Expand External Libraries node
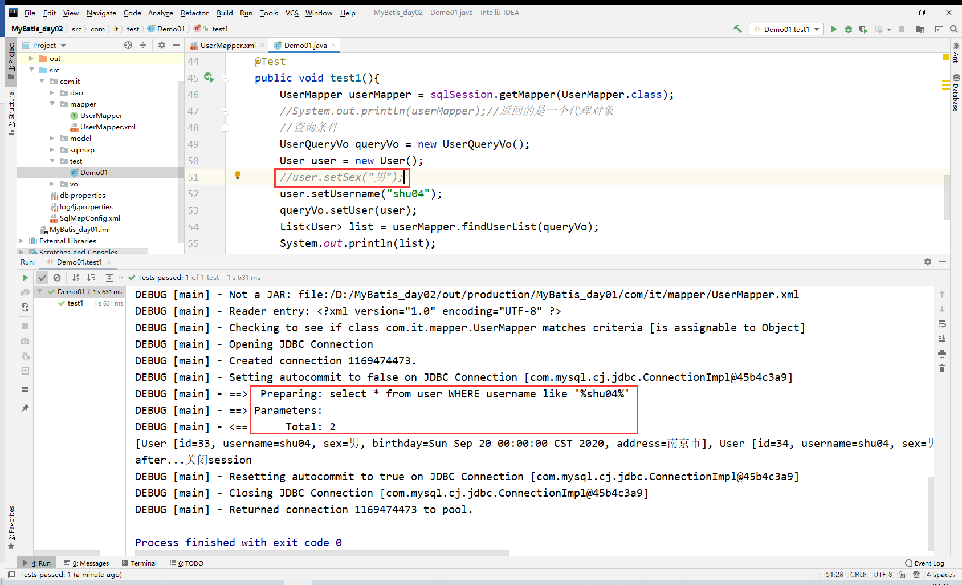The width and height of the screenshot is (962, 585). 21,241
